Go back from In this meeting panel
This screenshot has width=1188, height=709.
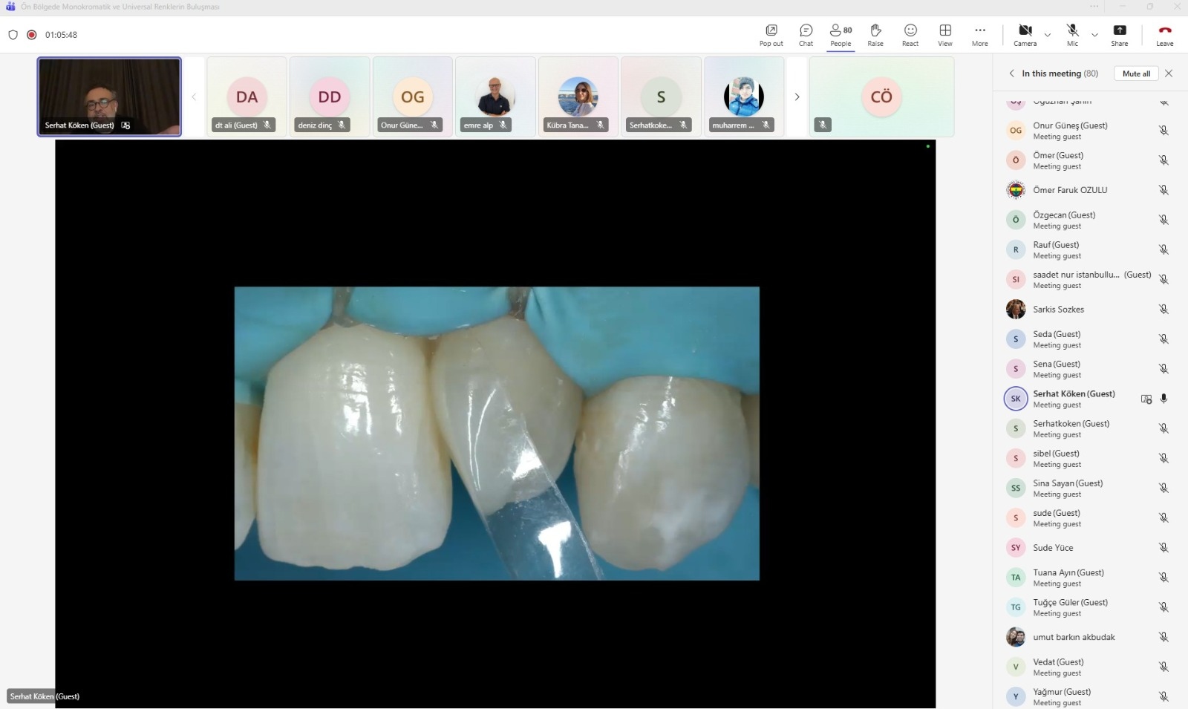pos(1011,73)
